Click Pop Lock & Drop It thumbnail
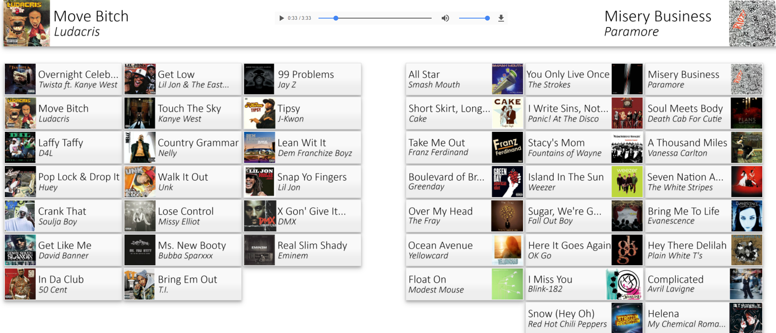 [x=20, y=182]
